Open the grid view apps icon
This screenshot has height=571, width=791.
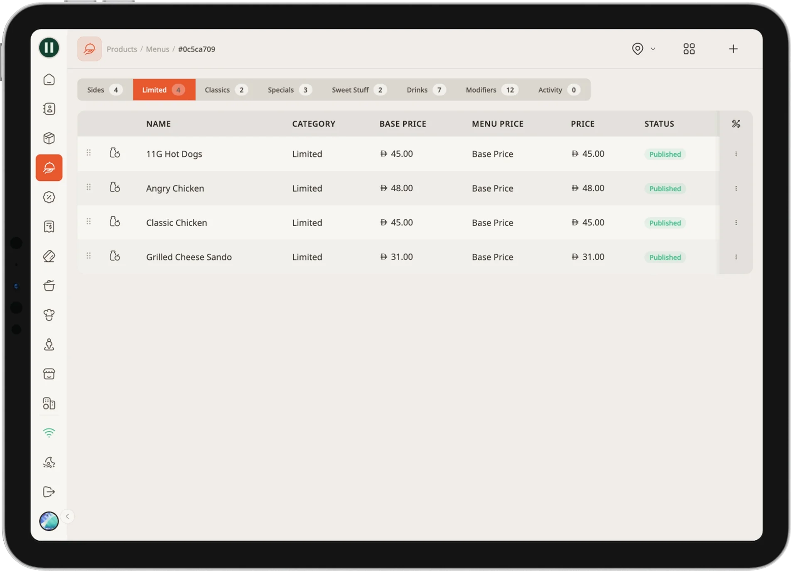pos(689,49)
